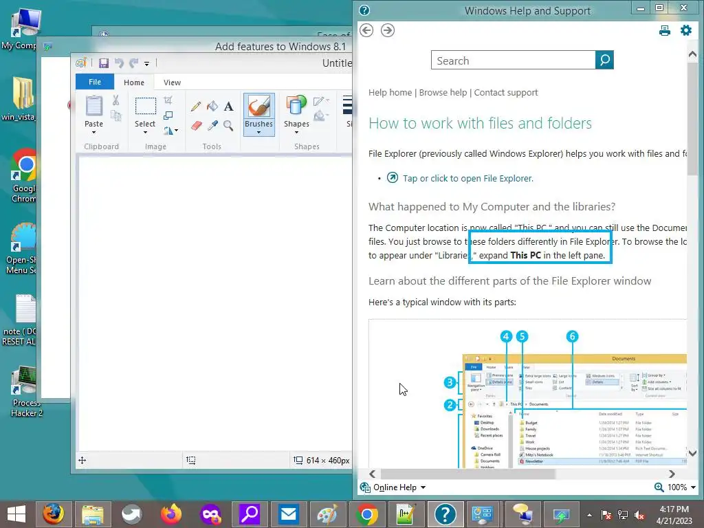This screenshot has height=528, width=704.
Task: Click the Save icon in Paint's quick access toolbar
Action: click(x=104, y=63)
